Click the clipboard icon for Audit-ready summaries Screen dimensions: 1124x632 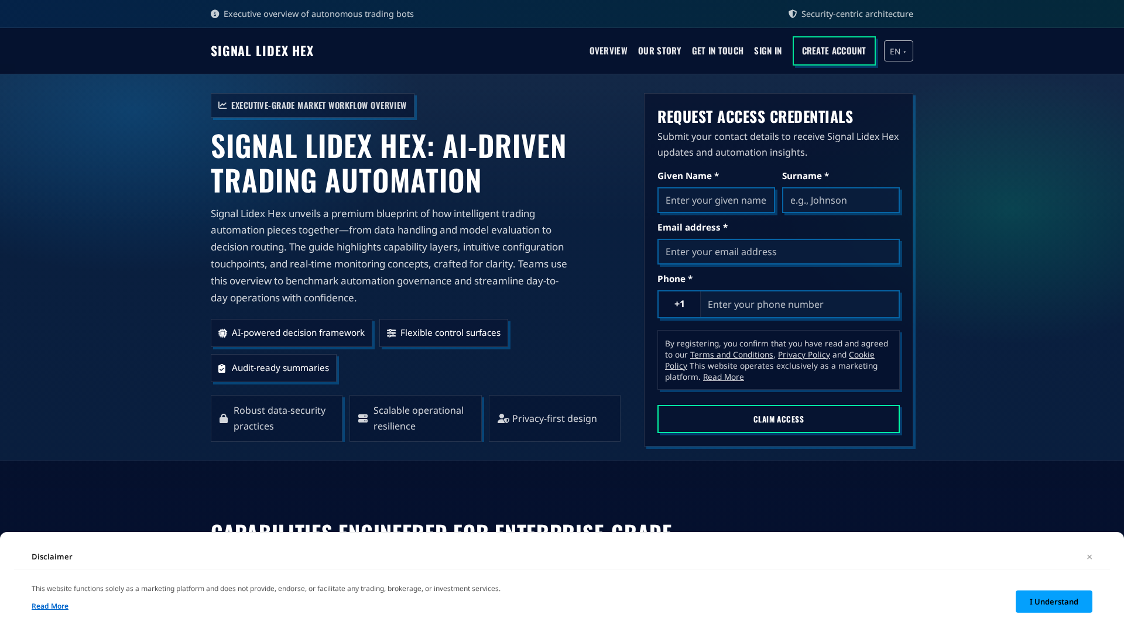222,368
